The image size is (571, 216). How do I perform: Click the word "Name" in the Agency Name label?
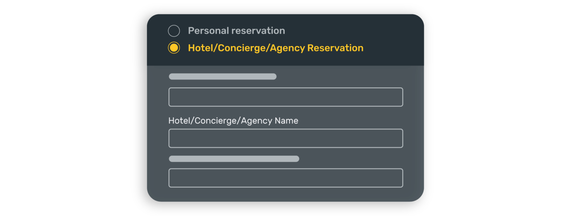pyautogui.click(x=286, y=121)
